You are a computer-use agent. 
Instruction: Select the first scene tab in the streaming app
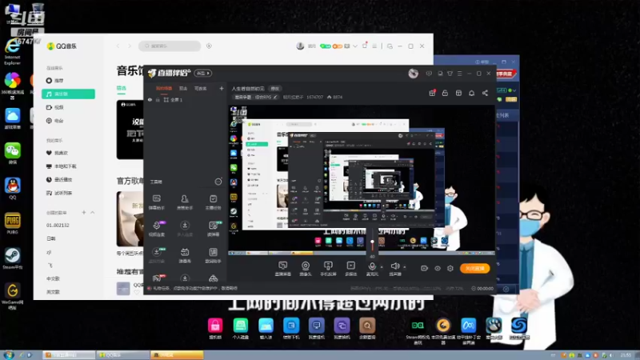point(164,88)
